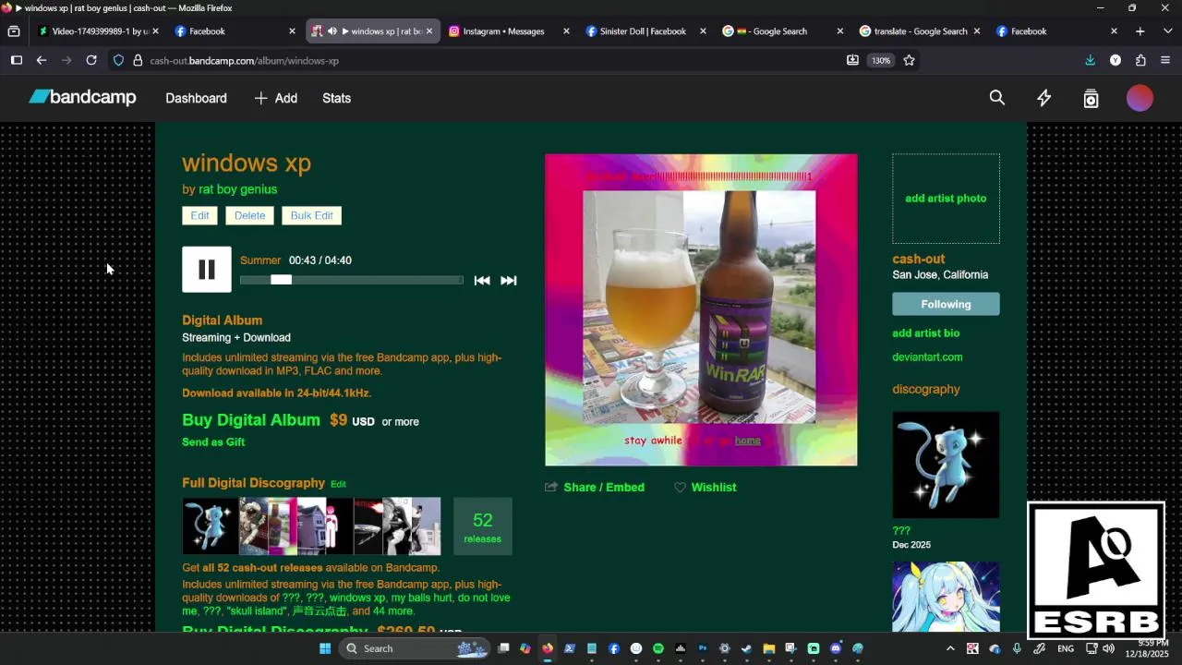Open Steam from taskbar
The image size is (1182, 665).
[x=747, y=648]
